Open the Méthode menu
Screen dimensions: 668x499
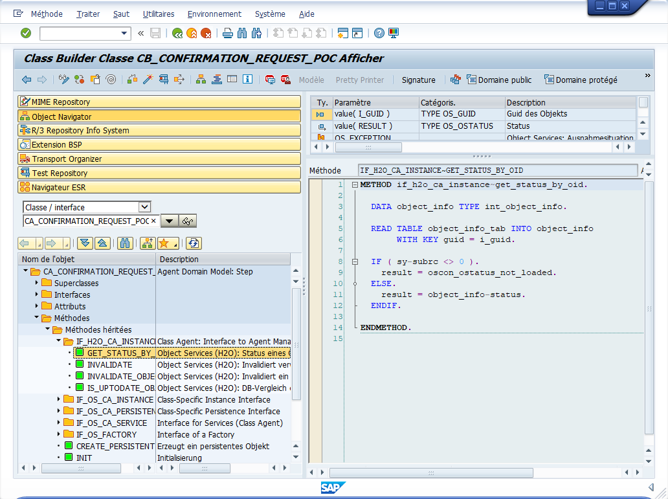point(47,14)
